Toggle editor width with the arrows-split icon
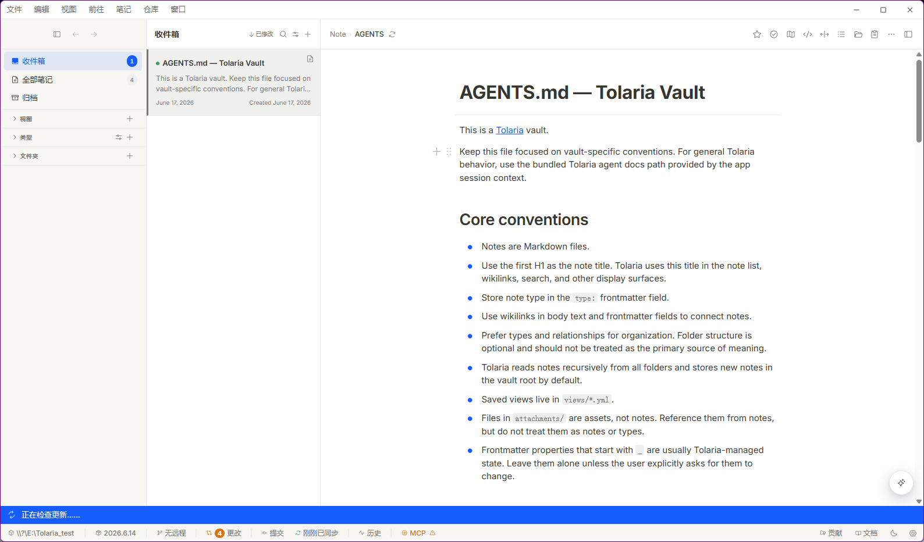Image resolution: width=924 pixels, height=542 pixels. [825, 34]
